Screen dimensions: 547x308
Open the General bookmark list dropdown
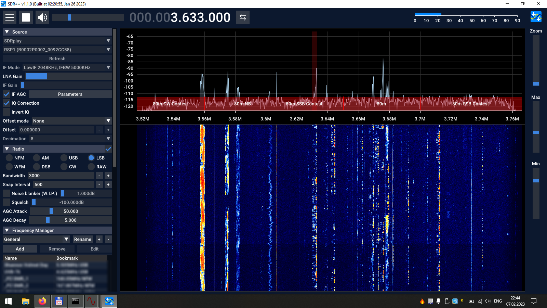coord(36,239)
